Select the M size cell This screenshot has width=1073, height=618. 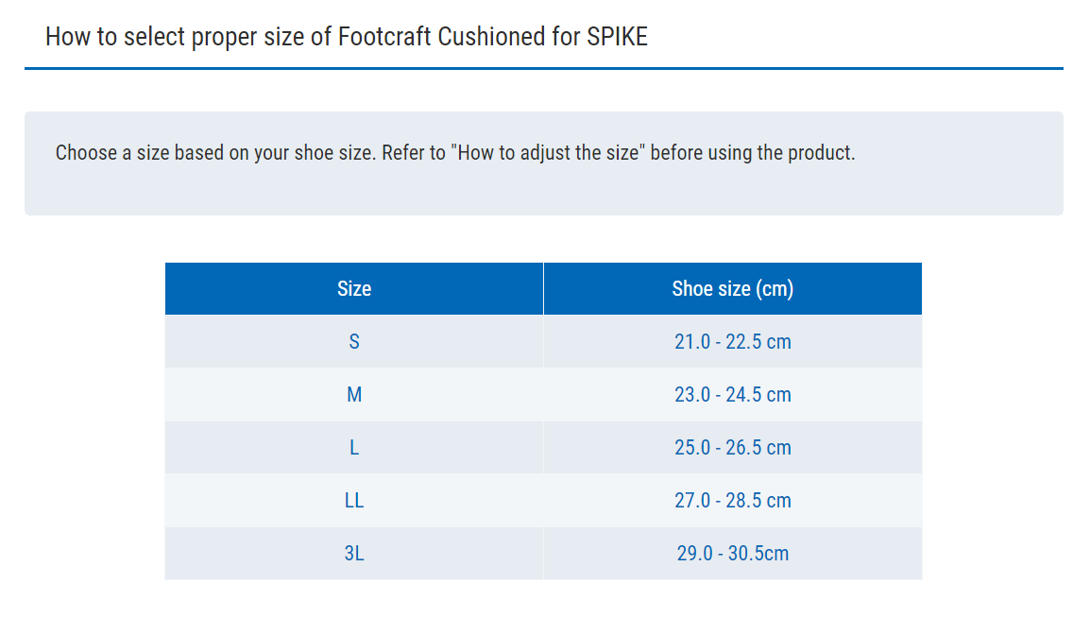[354, 395]
